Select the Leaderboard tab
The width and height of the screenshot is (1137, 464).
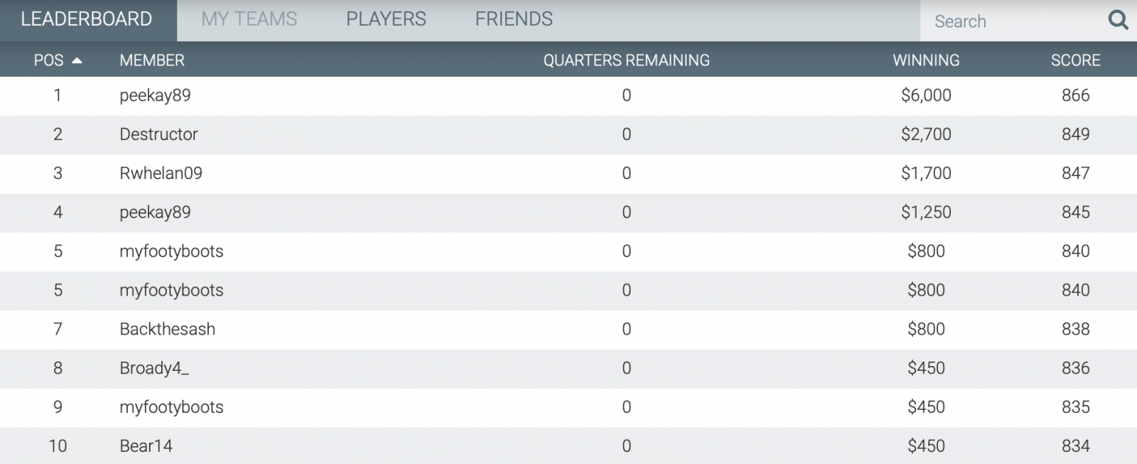point(87,19)
